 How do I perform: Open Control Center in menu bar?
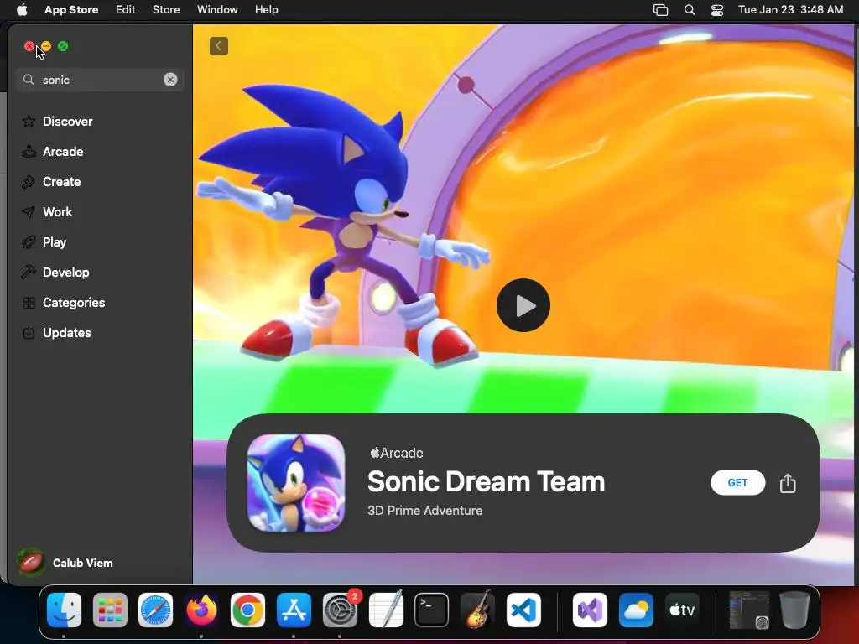click(x=717, y=10)
